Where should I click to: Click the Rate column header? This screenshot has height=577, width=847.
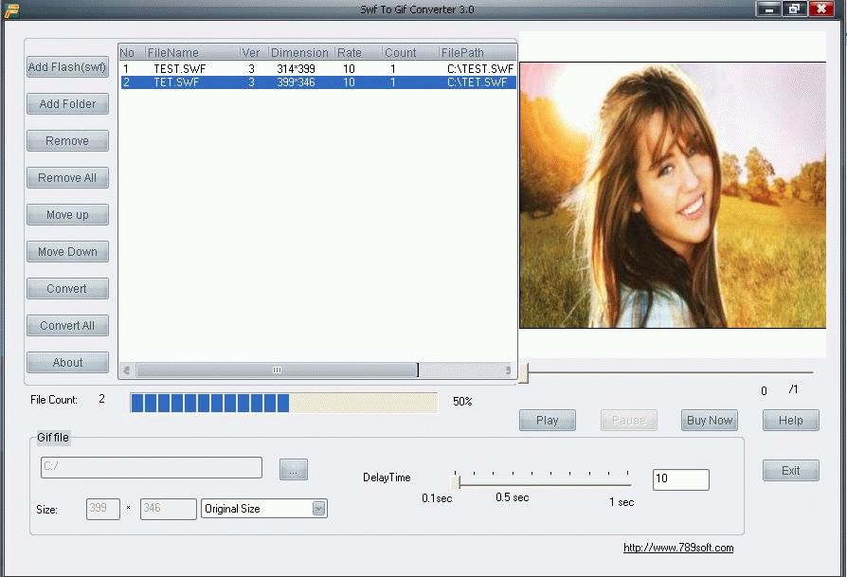[x=359, y=52]
